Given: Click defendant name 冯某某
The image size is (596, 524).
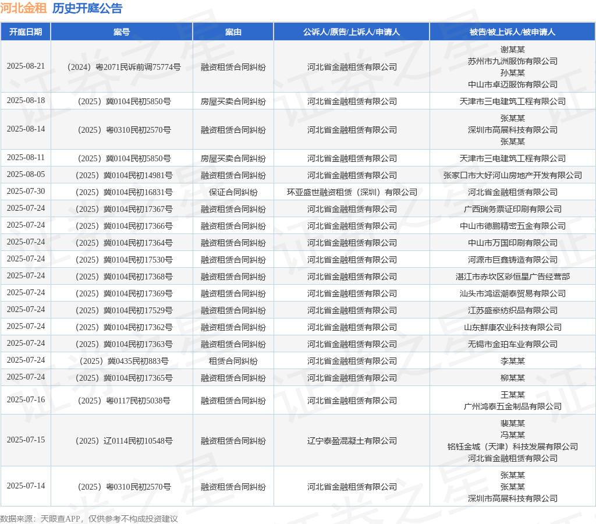Looking at the screenshot, I should coord(512,435).
